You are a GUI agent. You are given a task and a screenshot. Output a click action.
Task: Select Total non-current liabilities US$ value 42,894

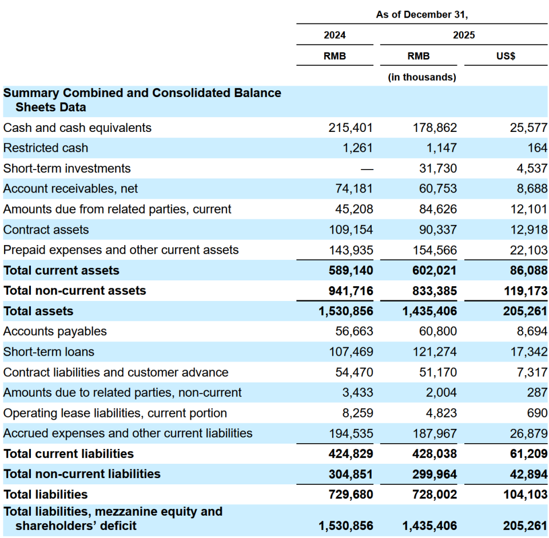coord(528,475)
